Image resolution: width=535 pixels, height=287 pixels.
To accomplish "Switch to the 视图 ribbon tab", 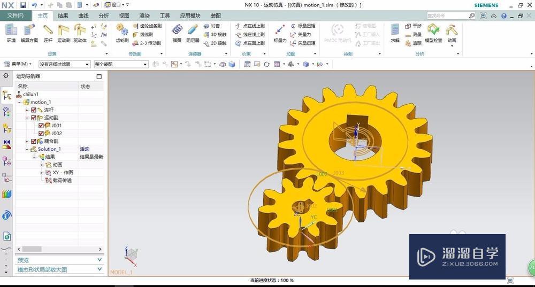I will [124, 15].
